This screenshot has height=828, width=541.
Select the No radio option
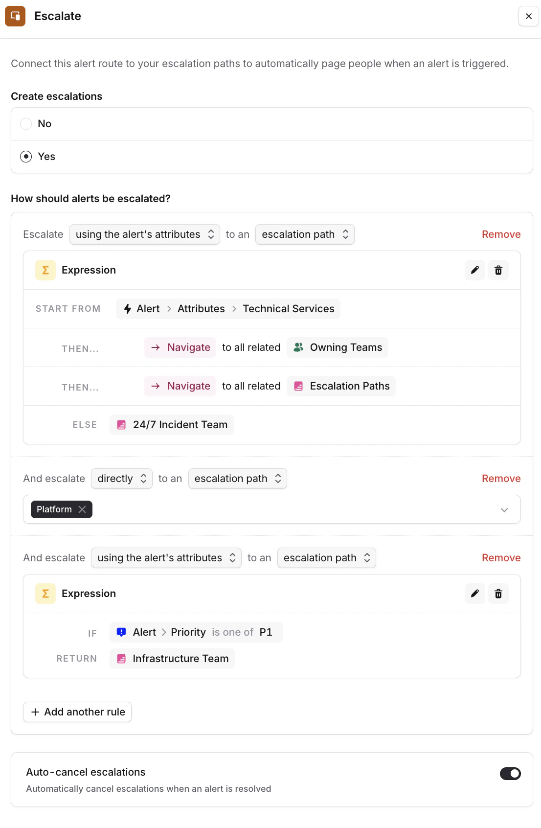26,124
